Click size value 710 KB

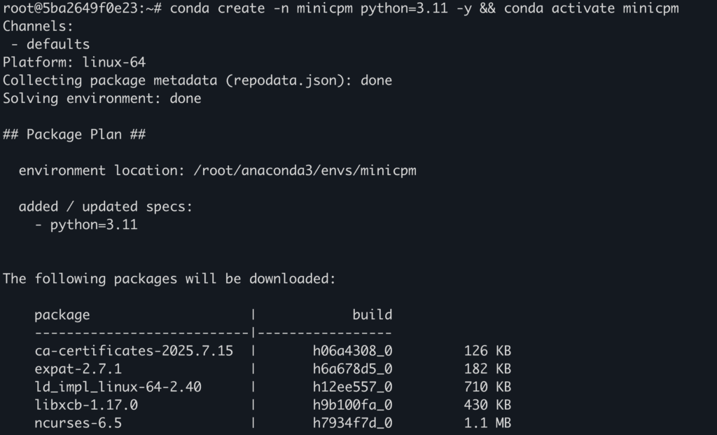pyautogui.click(x=487, y=387)
